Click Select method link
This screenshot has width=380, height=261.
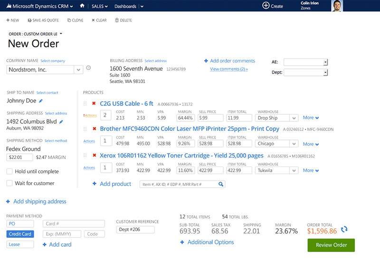[x=56, y=140]
